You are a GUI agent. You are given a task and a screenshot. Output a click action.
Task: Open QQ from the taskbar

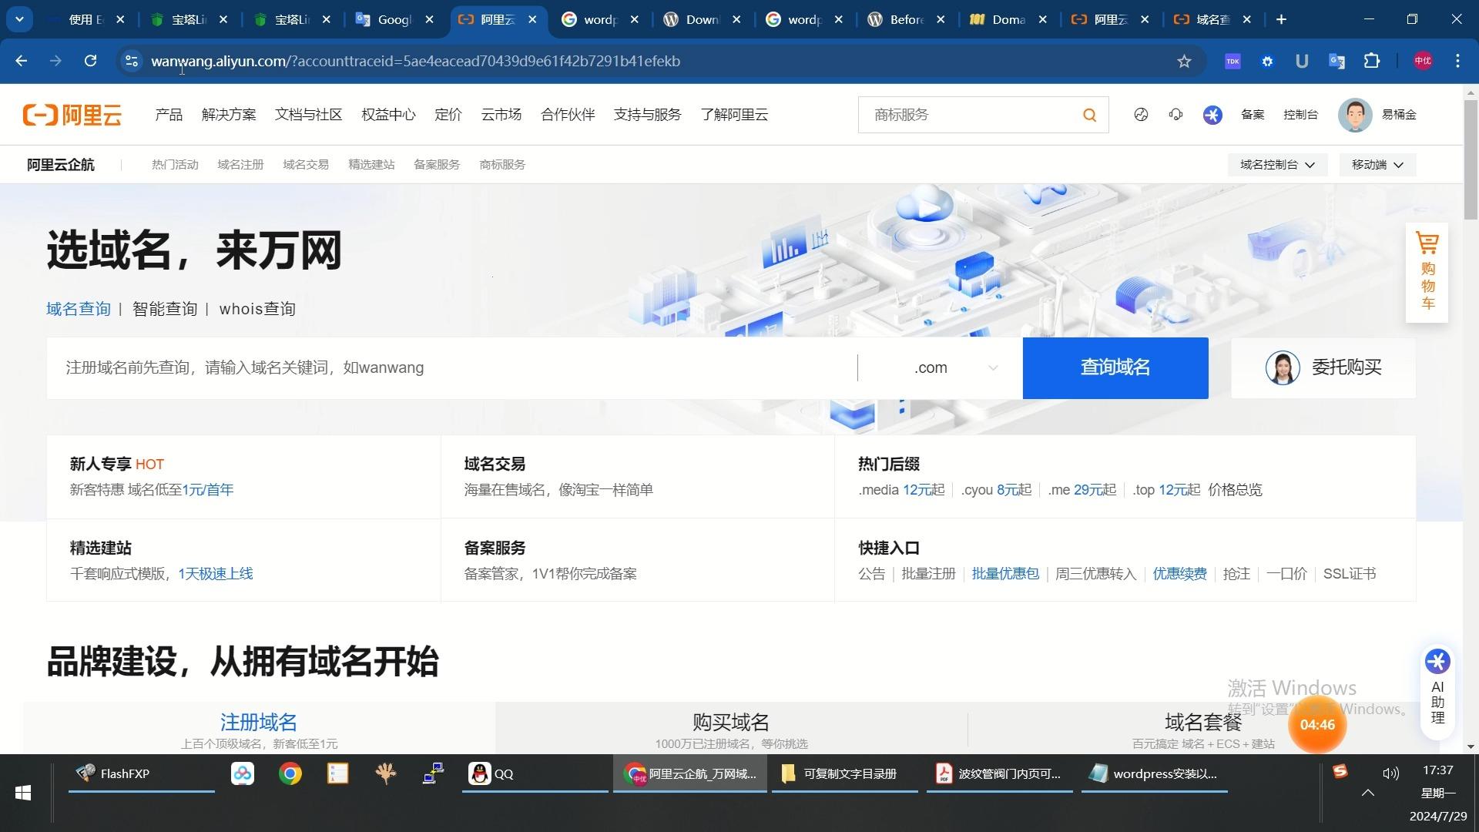535,773
